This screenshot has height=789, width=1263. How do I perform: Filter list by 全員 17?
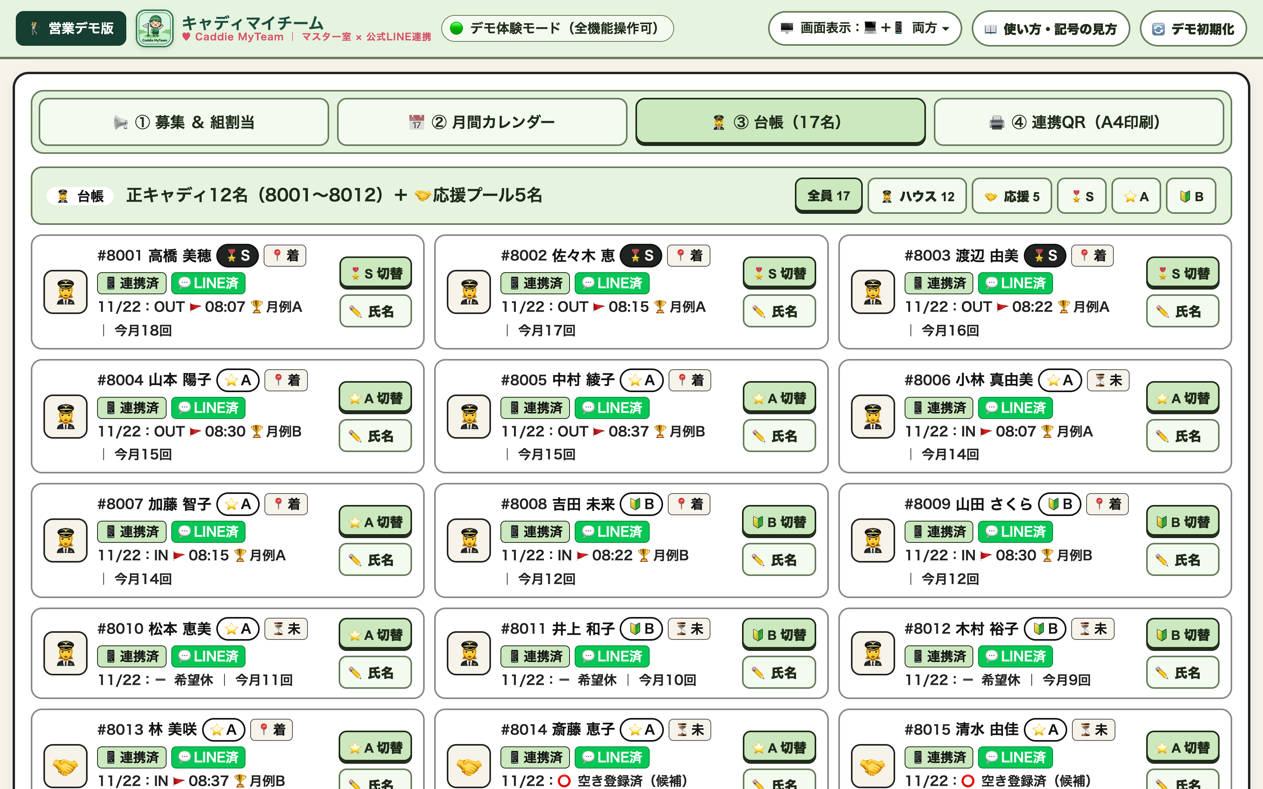[829, 196]
